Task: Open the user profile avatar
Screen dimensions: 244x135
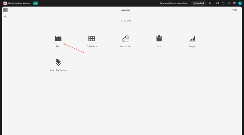Action: [240, 3]
